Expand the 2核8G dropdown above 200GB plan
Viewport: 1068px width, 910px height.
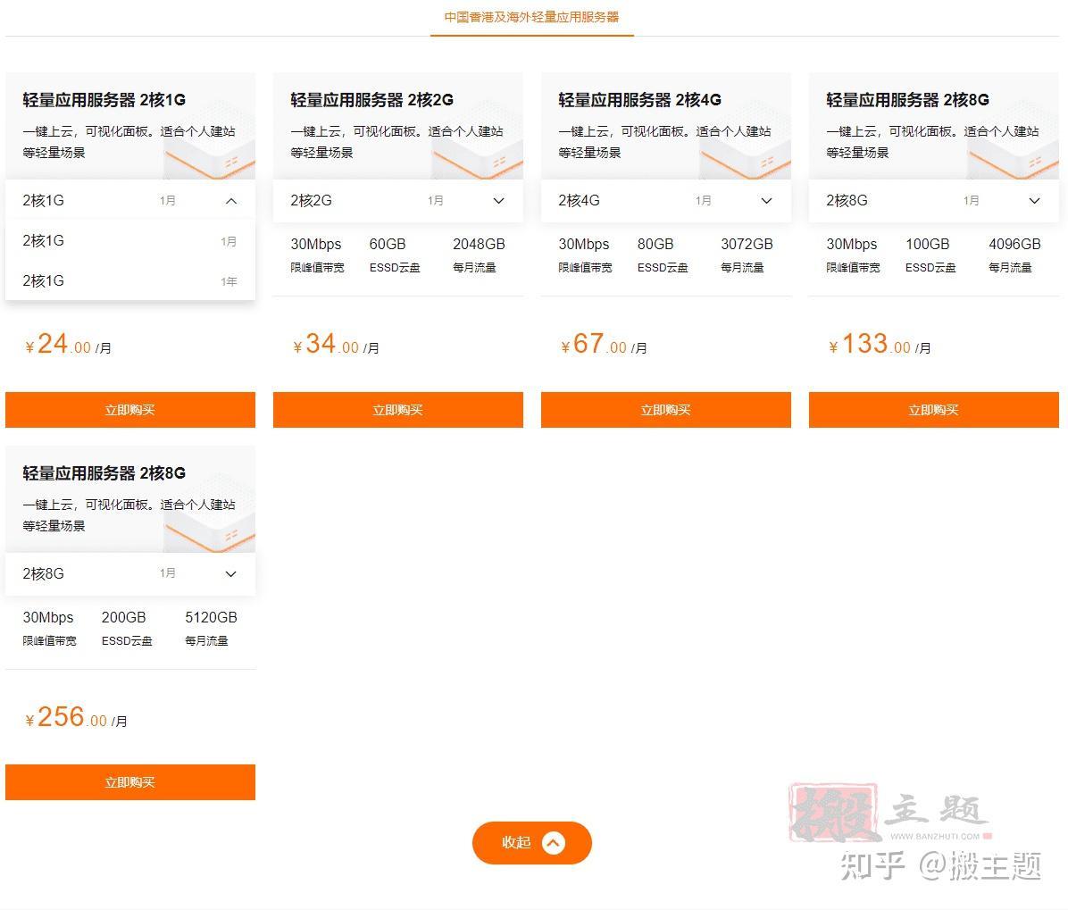click(x=130, y=574)
